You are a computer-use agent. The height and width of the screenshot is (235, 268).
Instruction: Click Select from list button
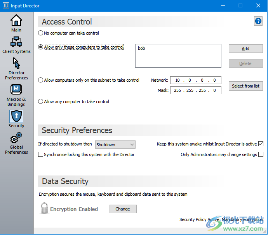click(245, 86)
